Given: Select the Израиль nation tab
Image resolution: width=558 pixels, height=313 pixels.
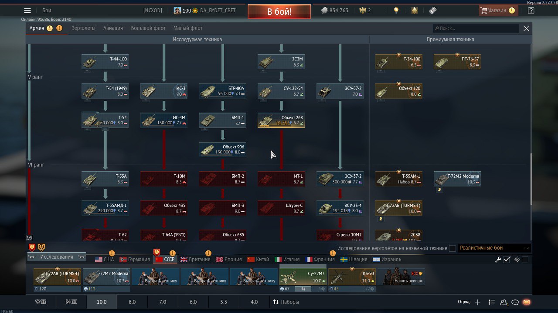Looking at the screenshot, I should coord(387,260).
